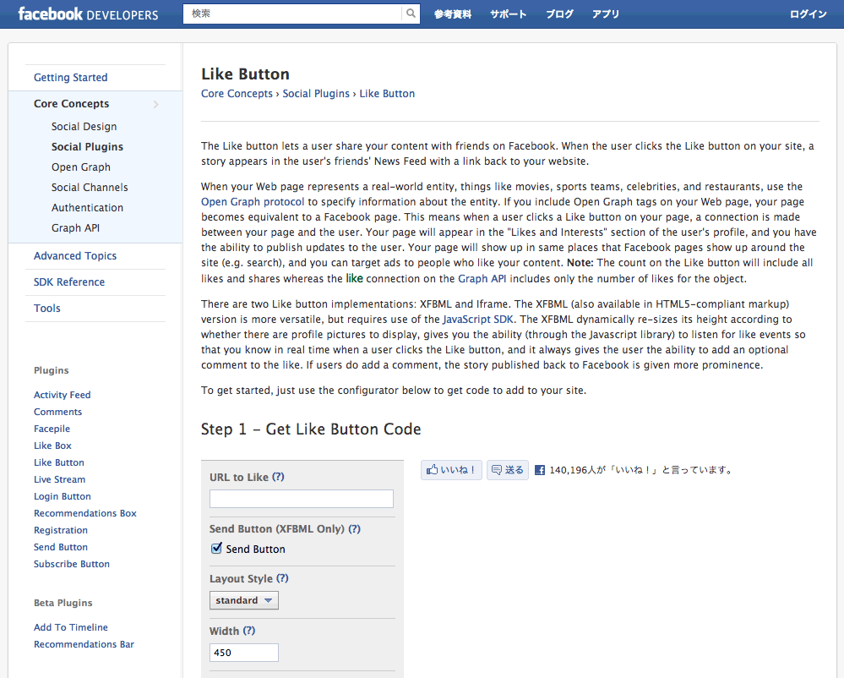Open Open Graph sidebar item
Viewport: 844px width, 678px height.
pyautogui.click(x=81, y=167)
